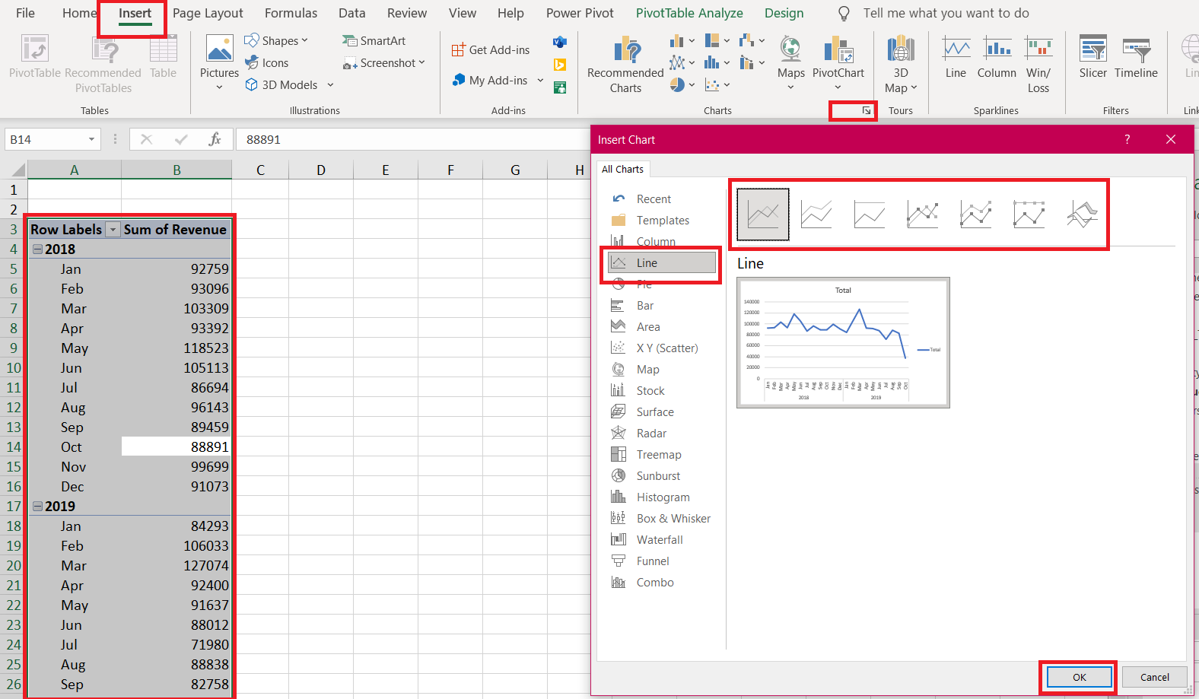
Task: Click the 3D Map icon
Action: 901,49
